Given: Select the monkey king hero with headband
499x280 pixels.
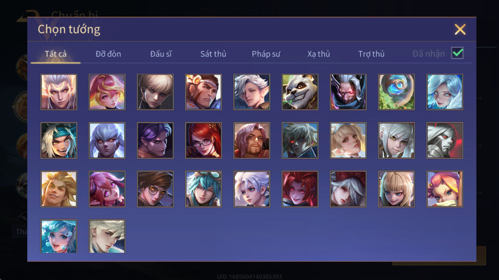Looking at the screenshot, I should tap(203, 92).
